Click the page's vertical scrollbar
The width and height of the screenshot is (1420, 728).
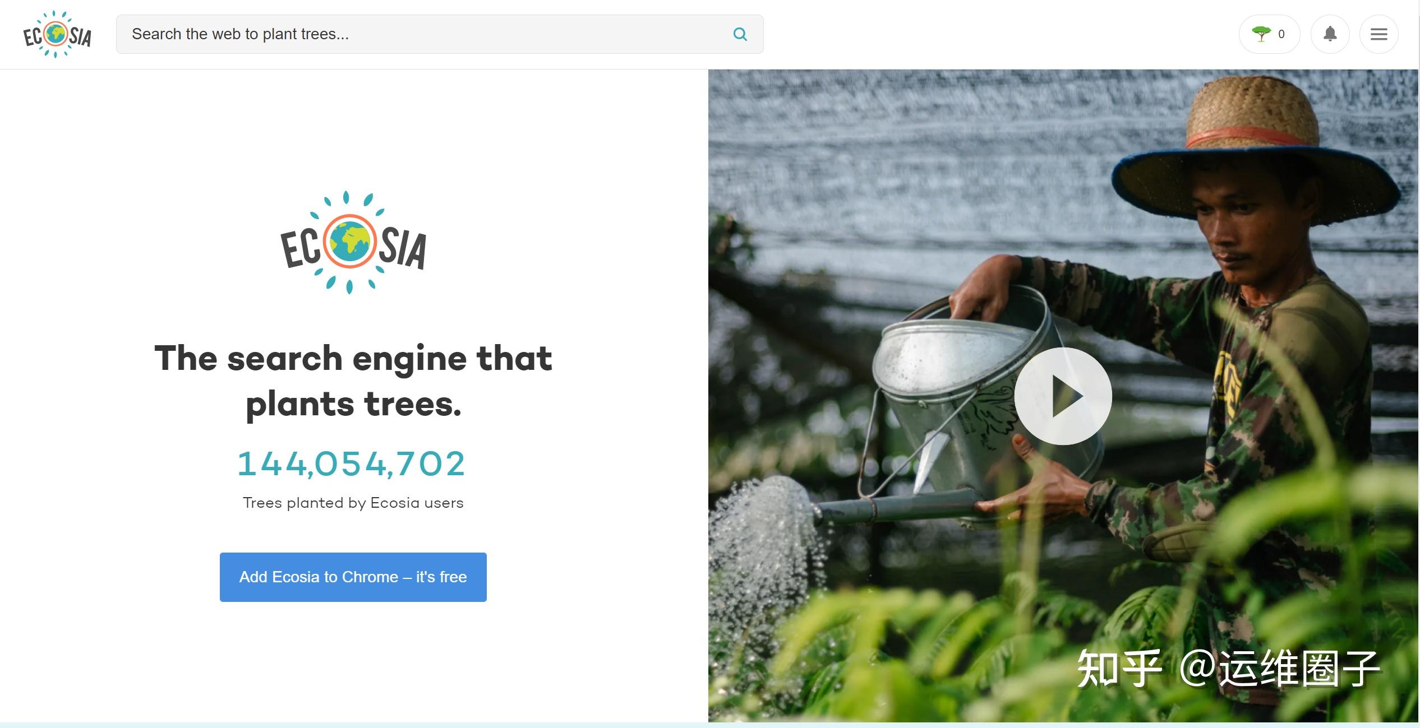1419,364
